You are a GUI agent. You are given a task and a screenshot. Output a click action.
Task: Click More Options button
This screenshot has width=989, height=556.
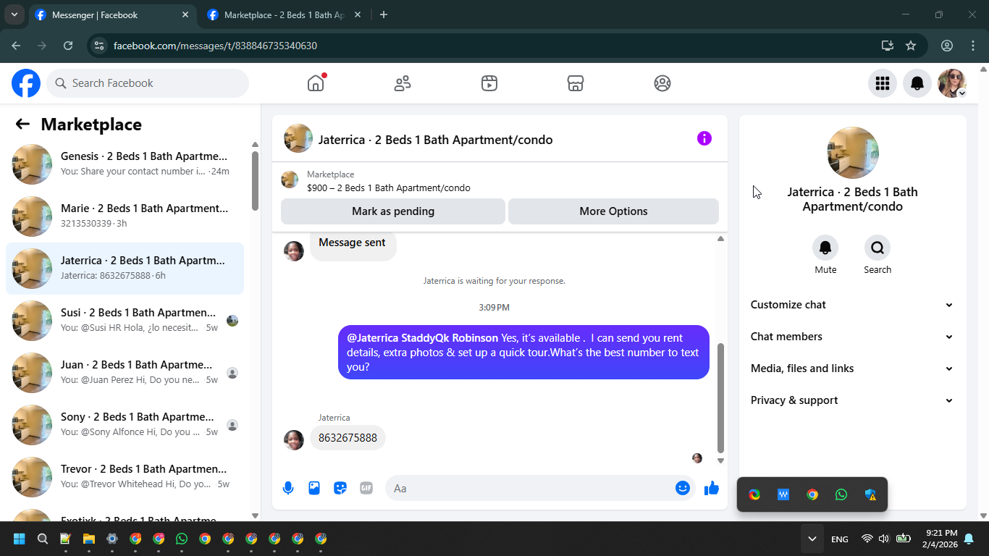click(613, 211)
